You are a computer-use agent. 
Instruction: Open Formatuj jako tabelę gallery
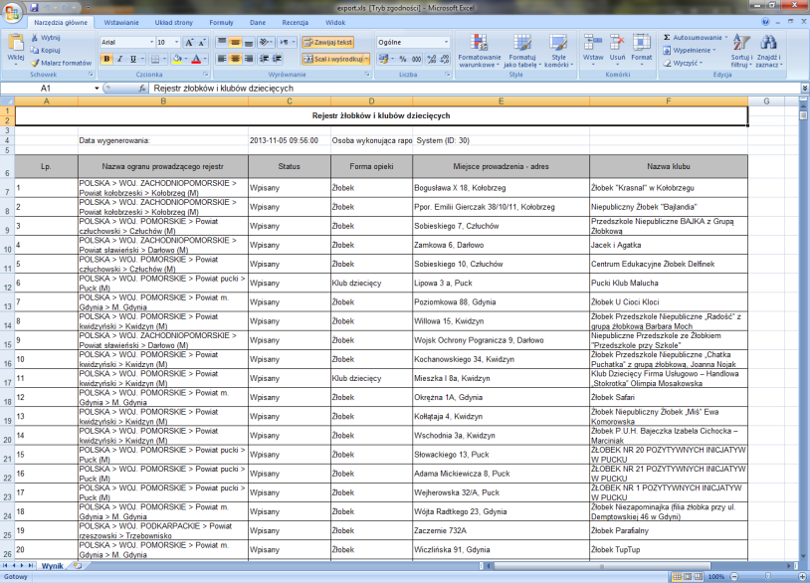point(522,51)
